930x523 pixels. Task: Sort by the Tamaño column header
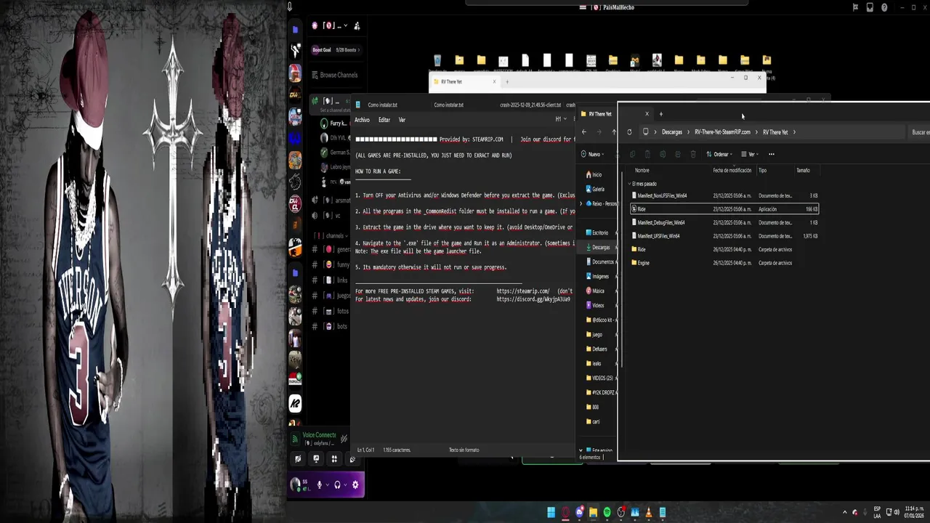tap(803, 171)
